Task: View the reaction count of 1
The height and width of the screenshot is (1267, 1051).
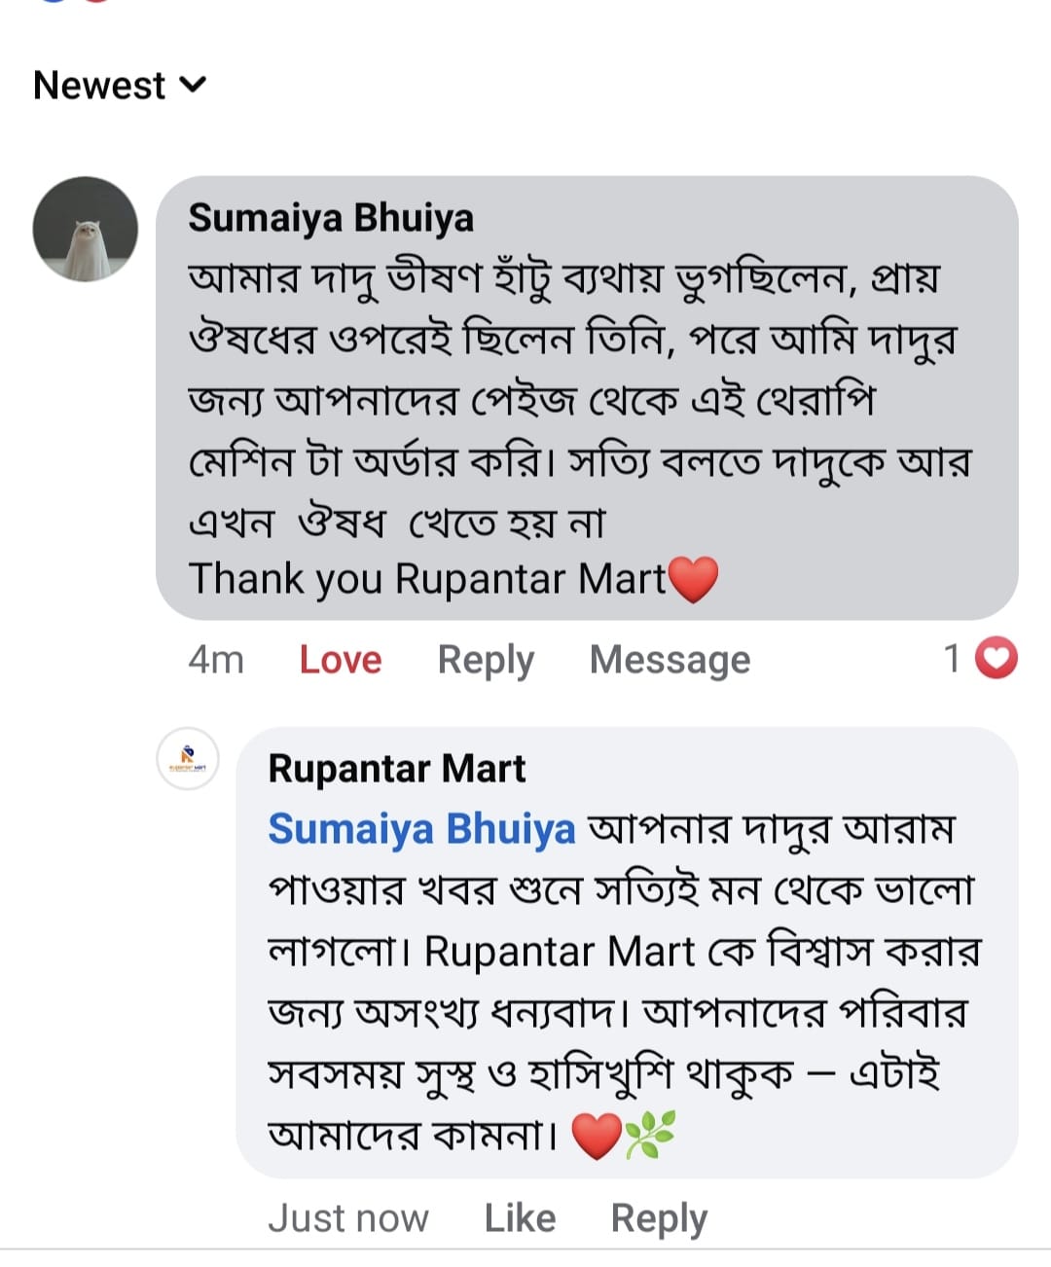Action: [953, 659]
